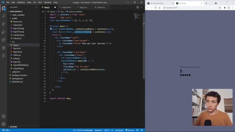Open Explorer panel ellipsis menu
This screenshot has height=132, width=235.
click(36, 7)
